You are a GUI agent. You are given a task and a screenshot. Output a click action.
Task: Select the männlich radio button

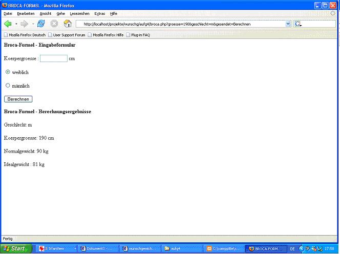8,86
